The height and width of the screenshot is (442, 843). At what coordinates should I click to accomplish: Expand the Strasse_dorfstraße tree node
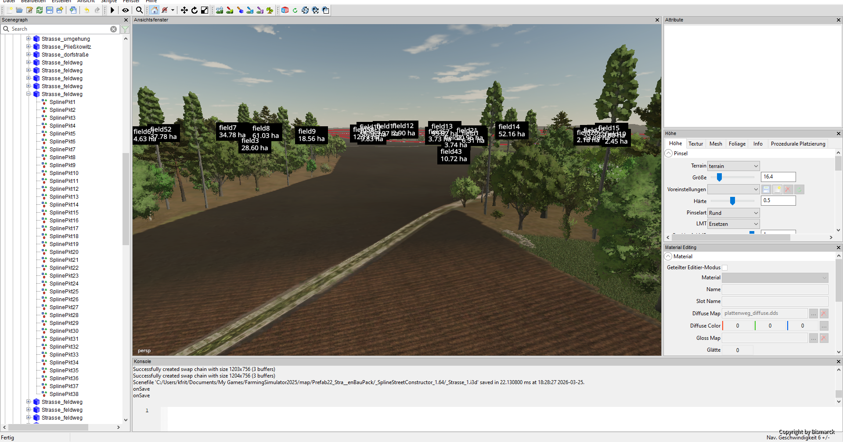tap(29, 54)
